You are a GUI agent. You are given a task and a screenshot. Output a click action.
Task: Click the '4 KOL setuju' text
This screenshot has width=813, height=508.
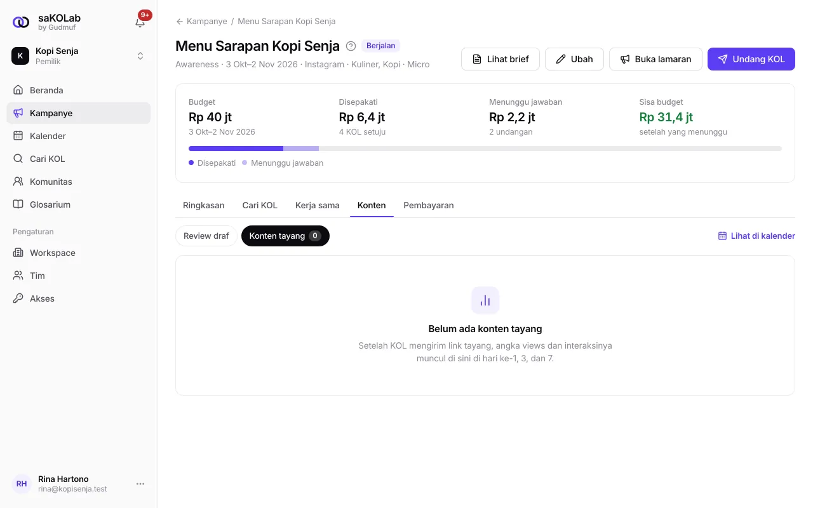(x=363, y=132)
